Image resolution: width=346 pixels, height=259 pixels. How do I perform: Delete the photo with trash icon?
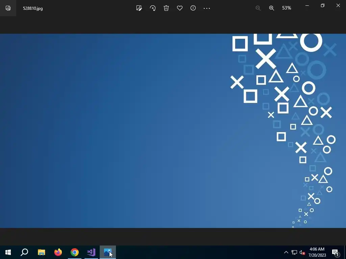coord(166,8)
